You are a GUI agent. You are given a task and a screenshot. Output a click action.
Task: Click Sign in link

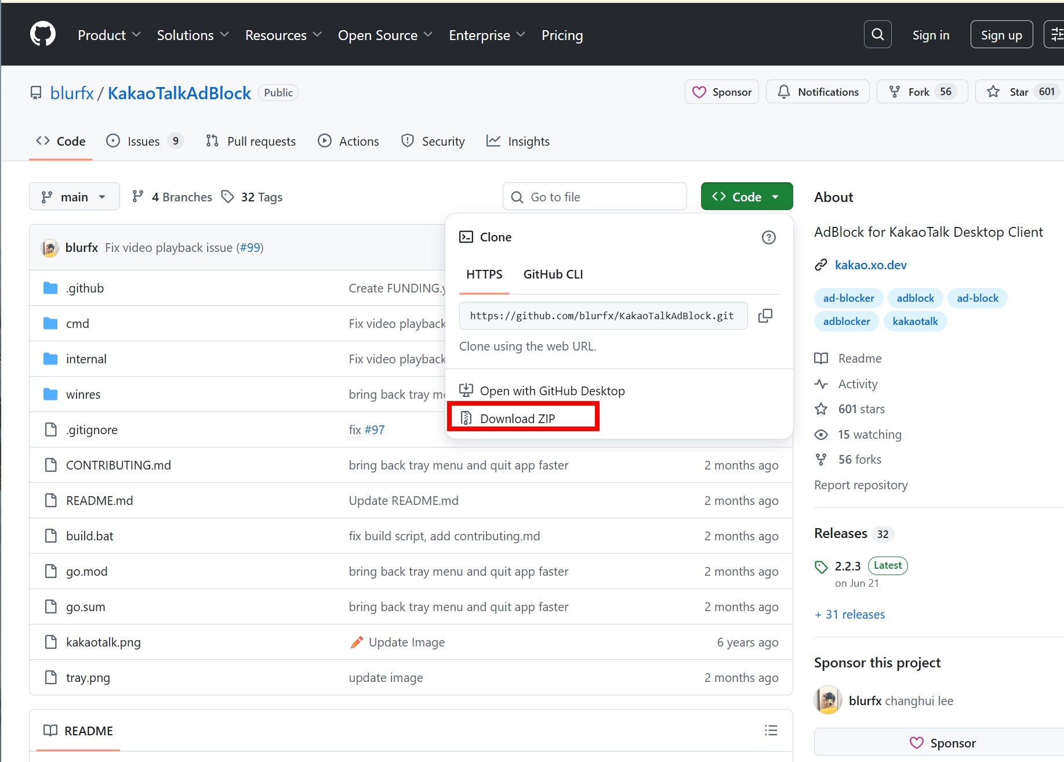[x=931, y=35]
